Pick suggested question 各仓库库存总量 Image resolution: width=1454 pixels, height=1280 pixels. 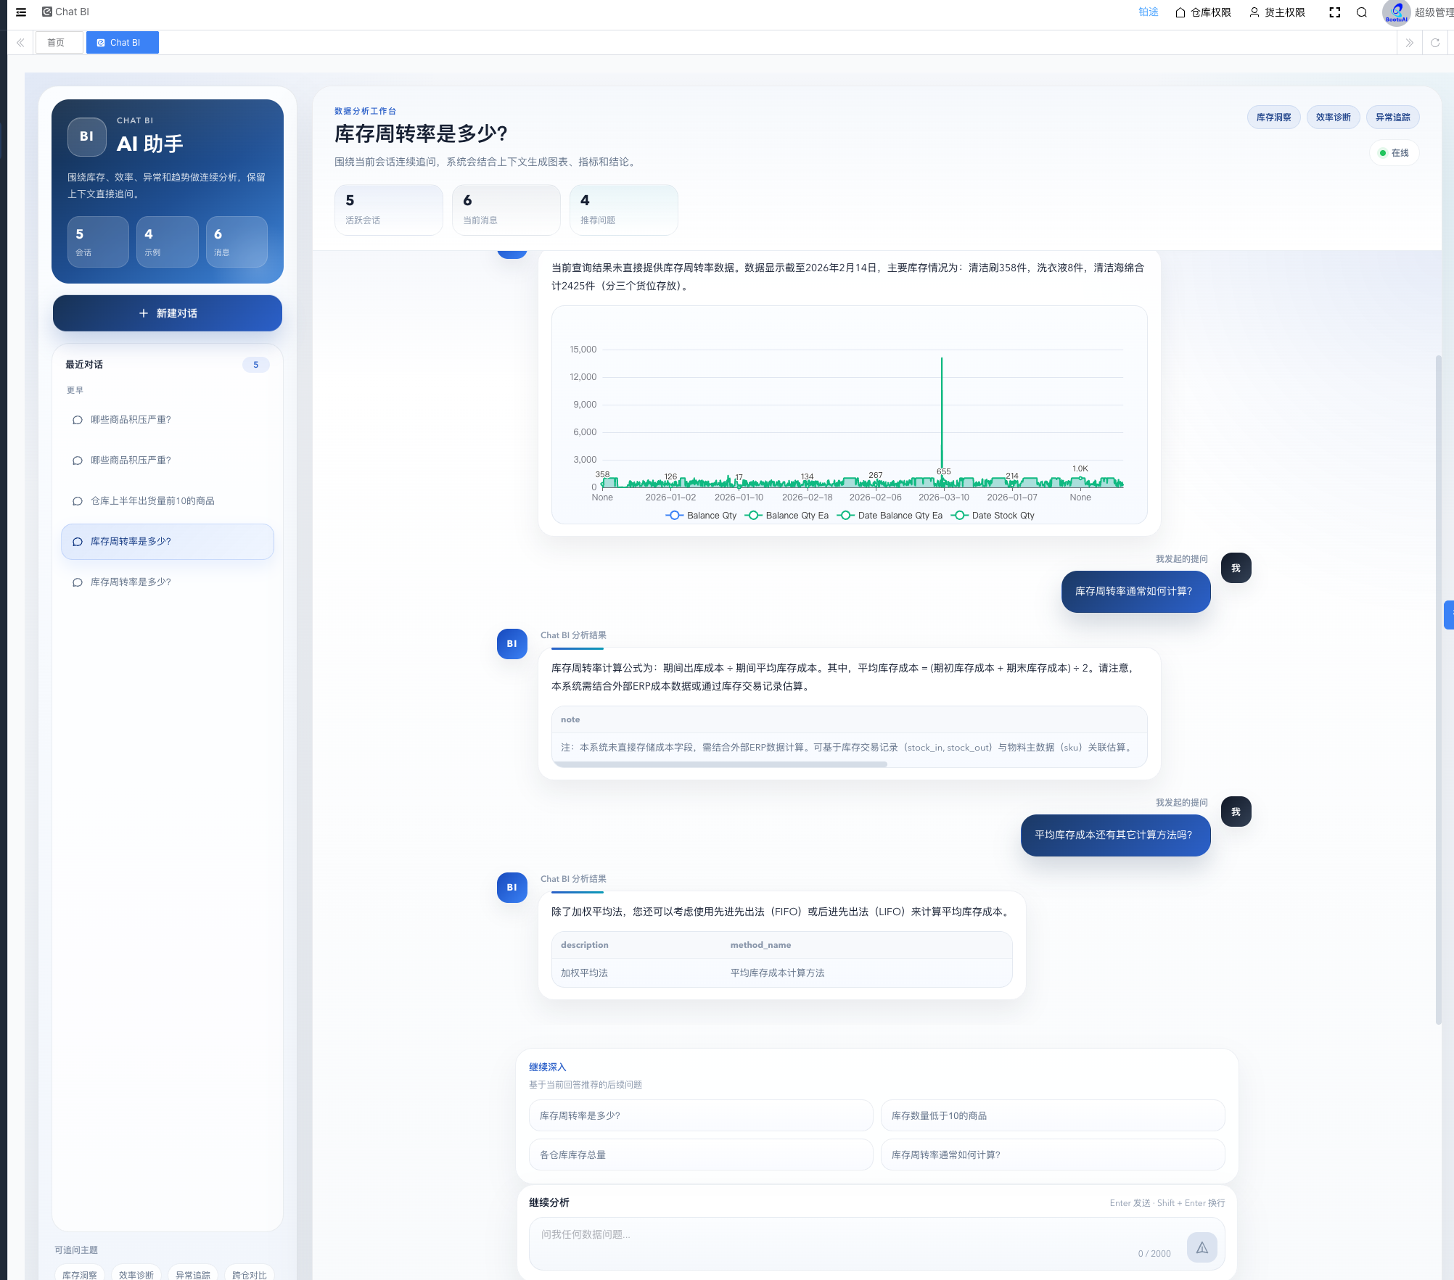pyautogui.click(x=701, y=1155)
